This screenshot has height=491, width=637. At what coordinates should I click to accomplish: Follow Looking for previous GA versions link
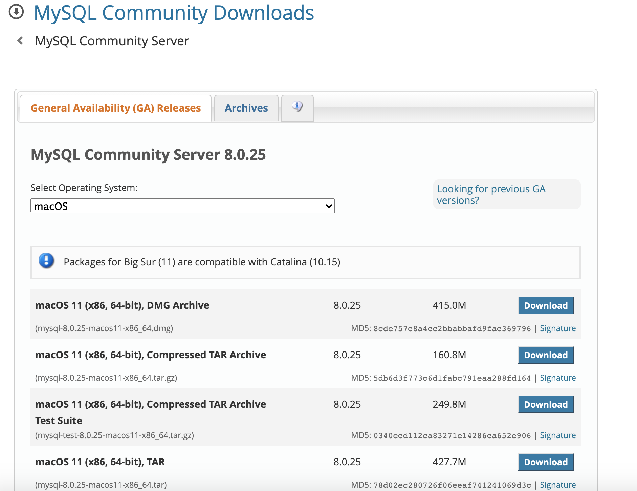click(491, 194)
